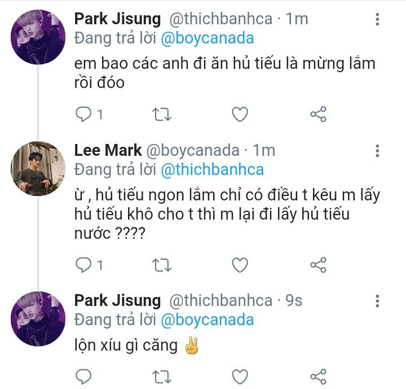Open Park Jisung's avatar on first tweet
The image size is (406, 389).
point(38,37)
